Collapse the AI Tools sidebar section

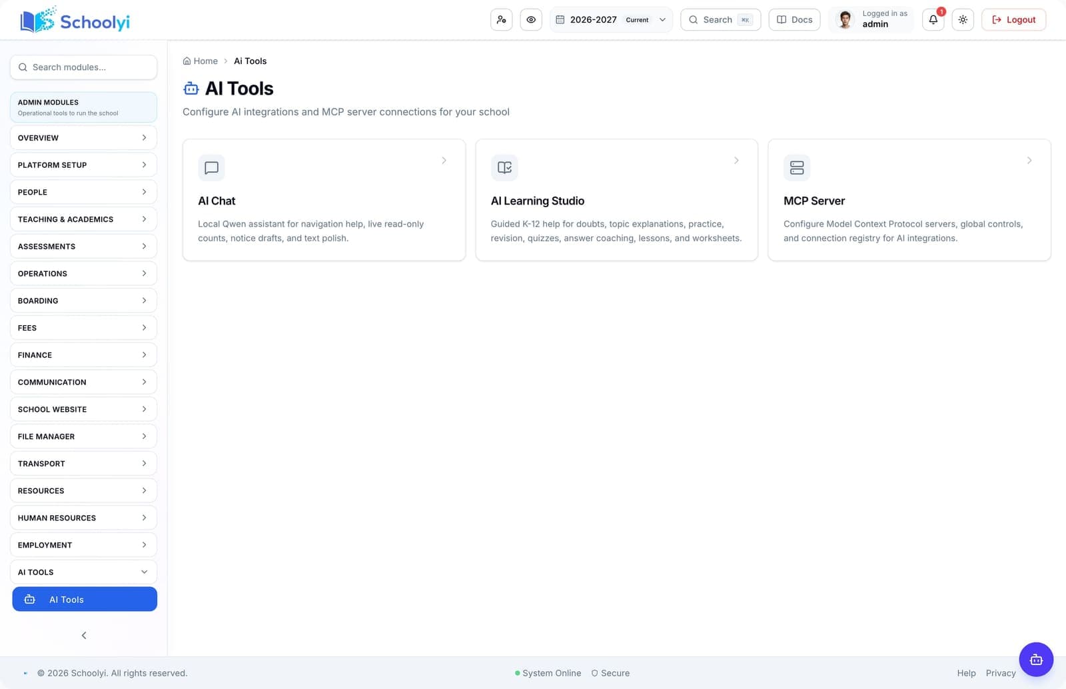[x=83, y=572]
